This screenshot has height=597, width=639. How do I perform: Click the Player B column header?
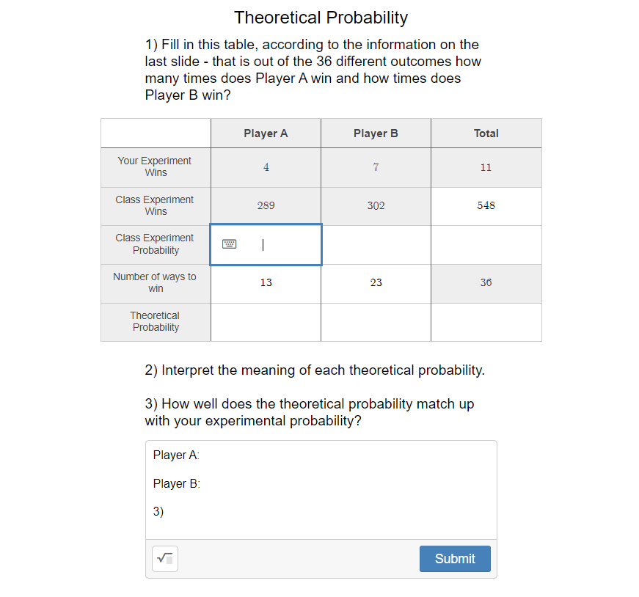(x=376, y=133)
